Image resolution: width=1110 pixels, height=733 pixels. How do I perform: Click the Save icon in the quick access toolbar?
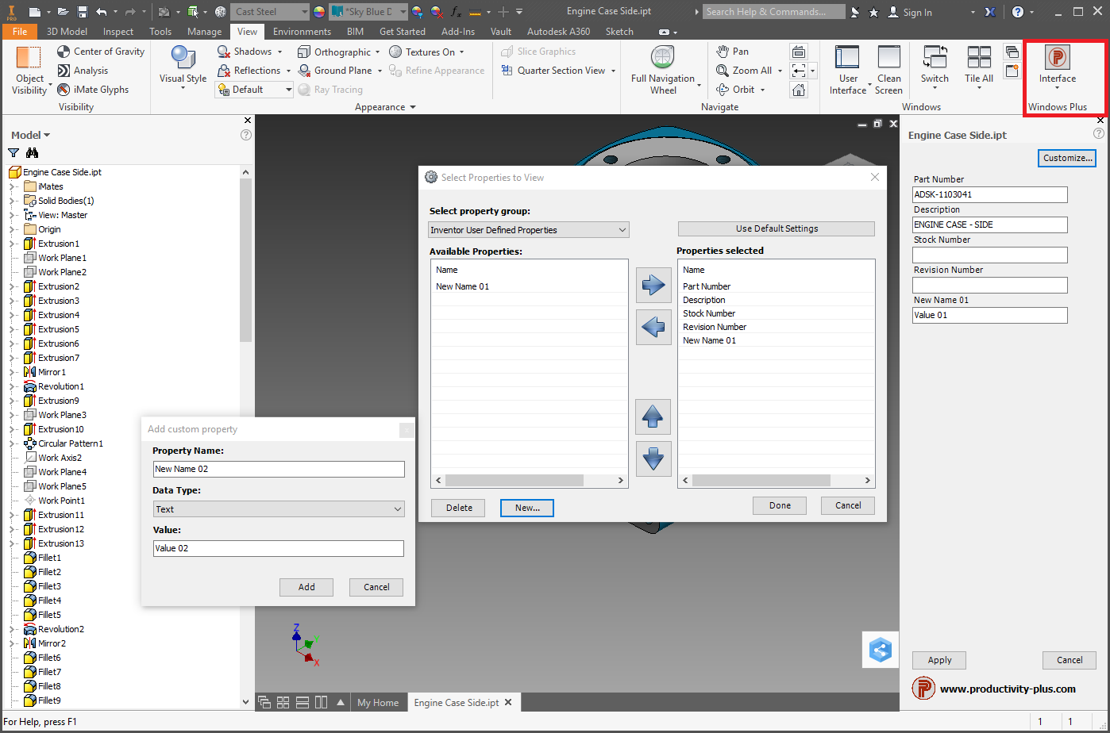(x=83, y=12)
